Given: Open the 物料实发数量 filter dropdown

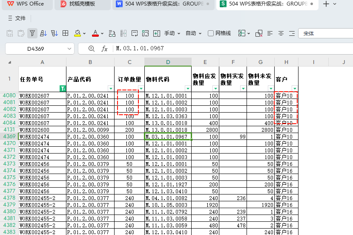Looking at the screenshot, I should 243,88.
